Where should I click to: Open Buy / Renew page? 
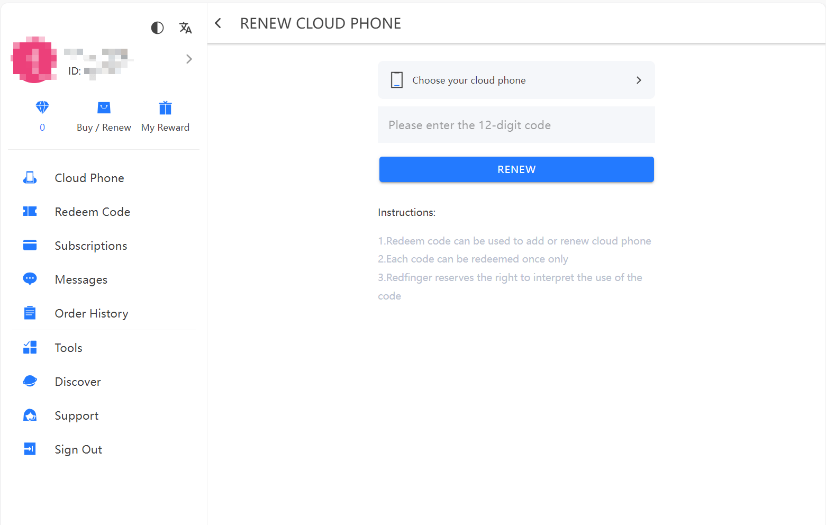tap(103, 116)
